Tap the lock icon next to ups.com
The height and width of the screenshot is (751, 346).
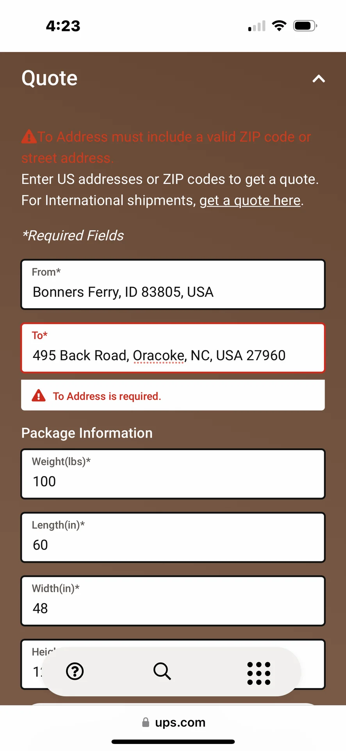point(146,722)
